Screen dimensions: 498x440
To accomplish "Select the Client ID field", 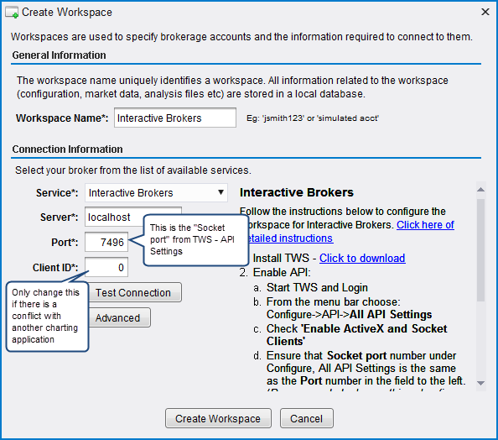I will tap(106, 268).
